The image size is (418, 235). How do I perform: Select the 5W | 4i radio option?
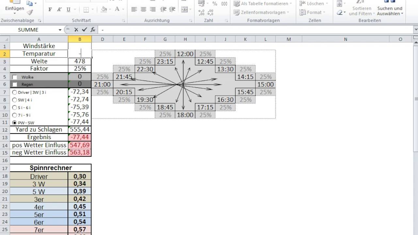point(14,100)
